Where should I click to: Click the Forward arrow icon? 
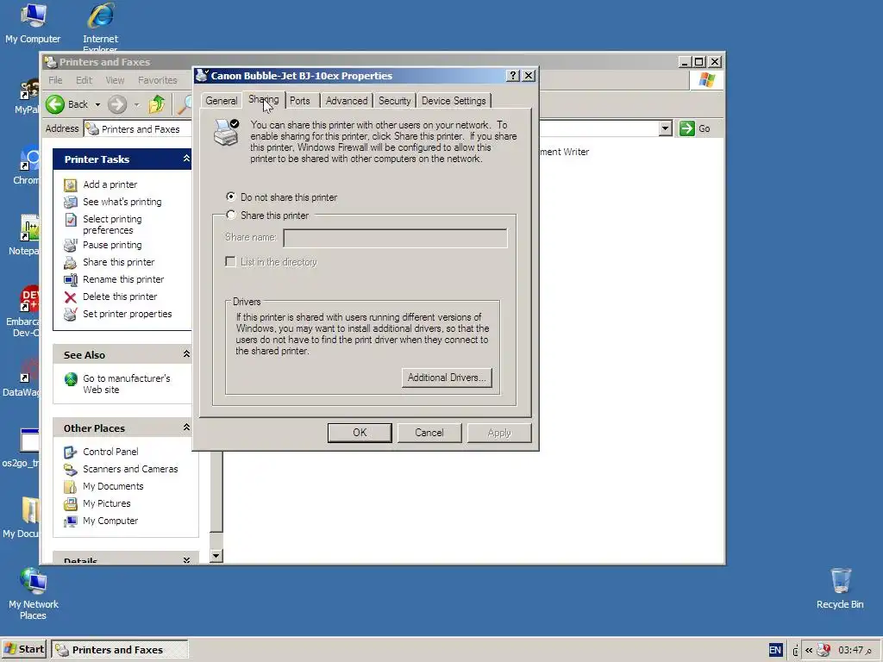(x=117, y=104)
